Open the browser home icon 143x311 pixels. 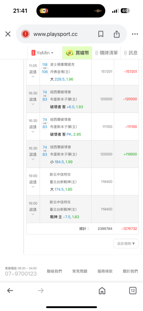coord(102,291)
